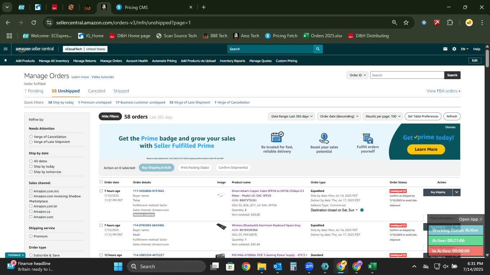Screen dimensions: 490x275
Task: Open Seller Central settings gear
Action: point(454,49)
